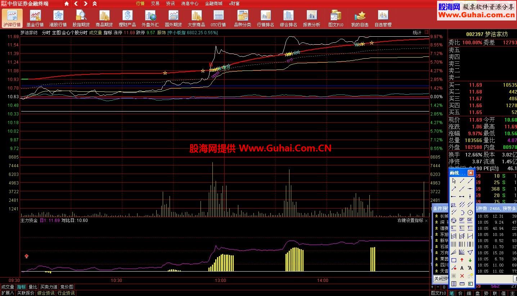The width and height of the screenshot is (517, 296).
Task: Select green down-arrow marker tool
Action: click(470, 260)
